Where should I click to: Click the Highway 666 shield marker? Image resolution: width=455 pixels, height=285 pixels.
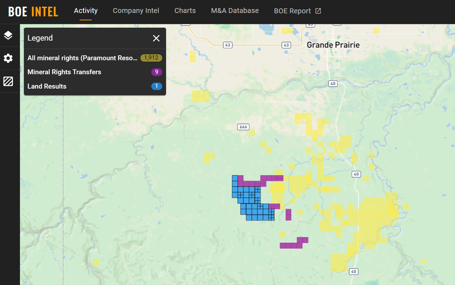point(243,127)
